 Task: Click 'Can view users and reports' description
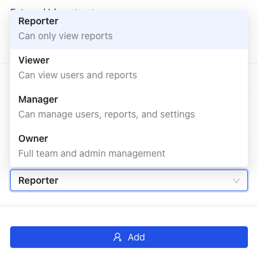tap(78, 75)
